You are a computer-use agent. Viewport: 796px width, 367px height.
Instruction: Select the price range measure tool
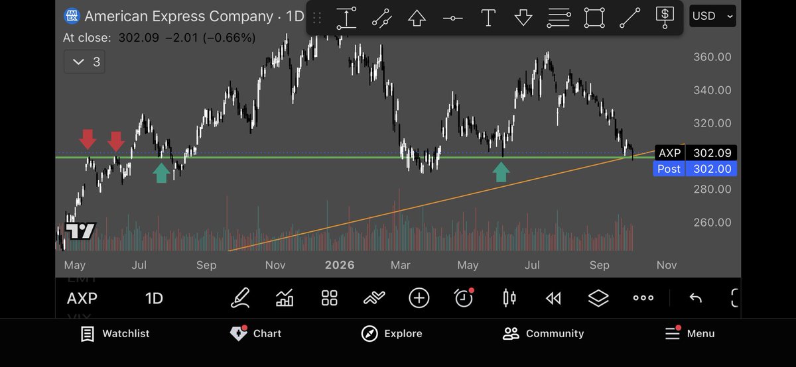346,18
